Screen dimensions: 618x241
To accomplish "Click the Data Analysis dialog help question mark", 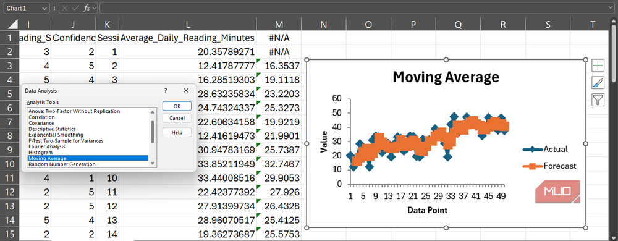I will click(x=166, y=91).
